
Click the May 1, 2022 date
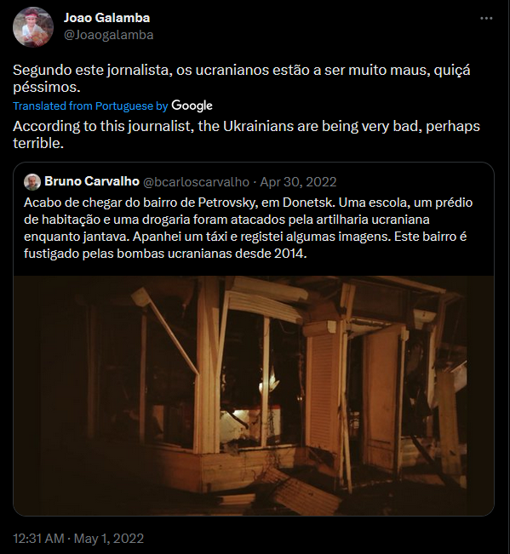point(109,538)
